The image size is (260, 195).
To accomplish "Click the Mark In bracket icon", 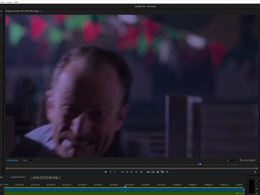I will tap(111, 172).
